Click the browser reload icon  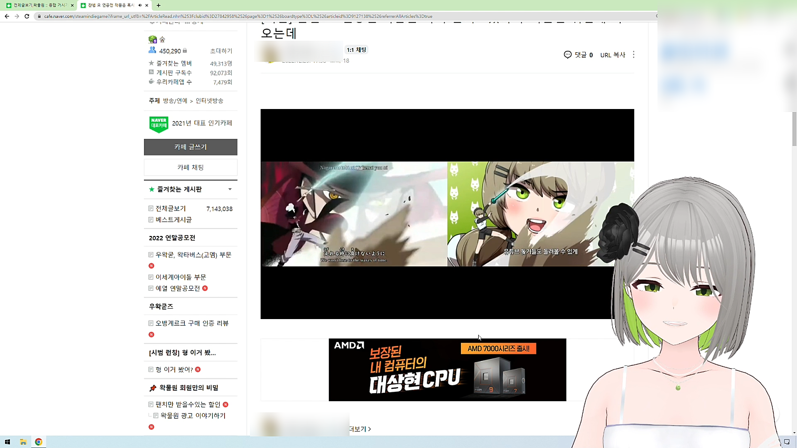pyautogui.click(x=27, y=16)
